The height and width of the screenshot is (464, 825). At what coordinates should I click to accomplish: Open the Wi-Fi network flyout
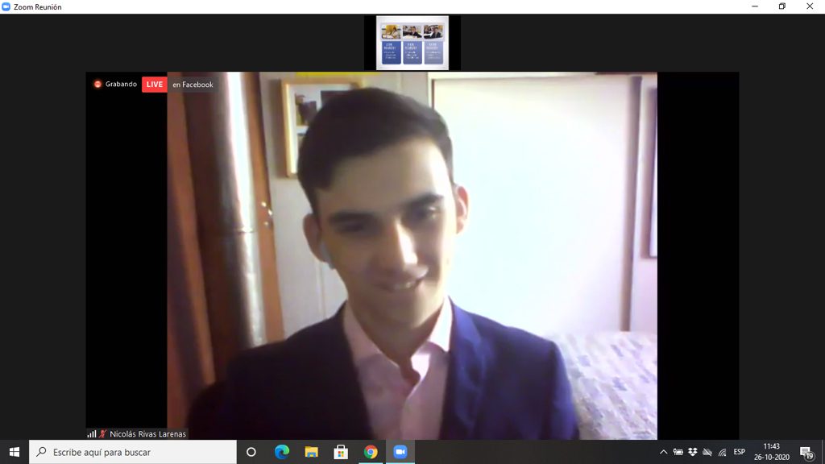pos(722,452)
